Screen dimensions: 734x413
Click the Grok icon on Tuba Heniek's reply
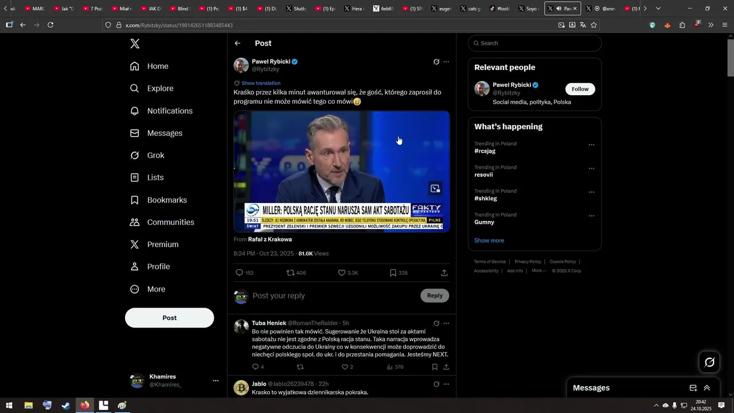coord(436,324)
